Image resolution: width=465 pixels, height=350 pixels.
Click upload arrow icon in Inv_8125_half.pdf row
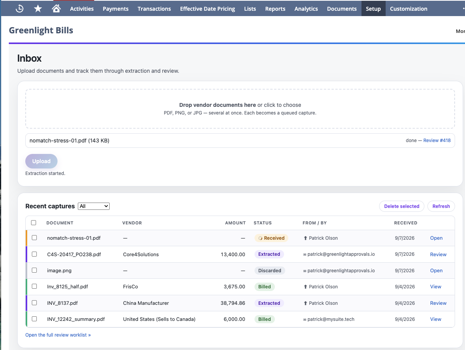pos(305,286)
